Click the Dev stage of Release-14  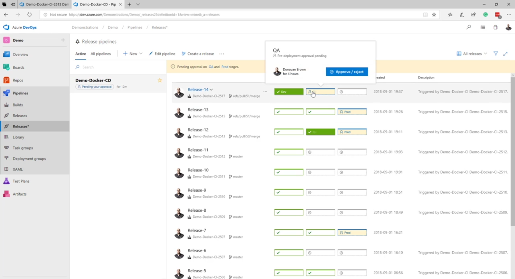coord(289,92)
